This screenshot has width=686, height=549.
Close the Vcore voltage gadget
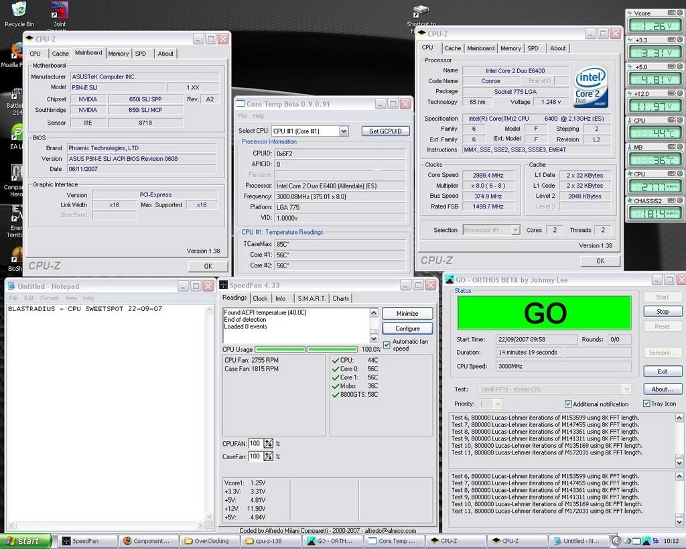(x=680, y=13)
